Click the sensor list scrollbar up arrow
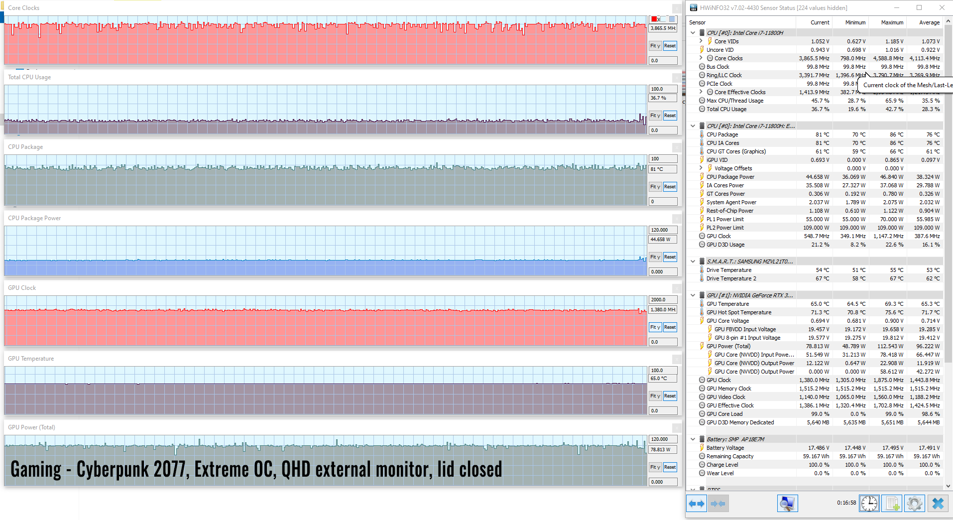Screen dimensions: 953x520 (x=948, y=21)
